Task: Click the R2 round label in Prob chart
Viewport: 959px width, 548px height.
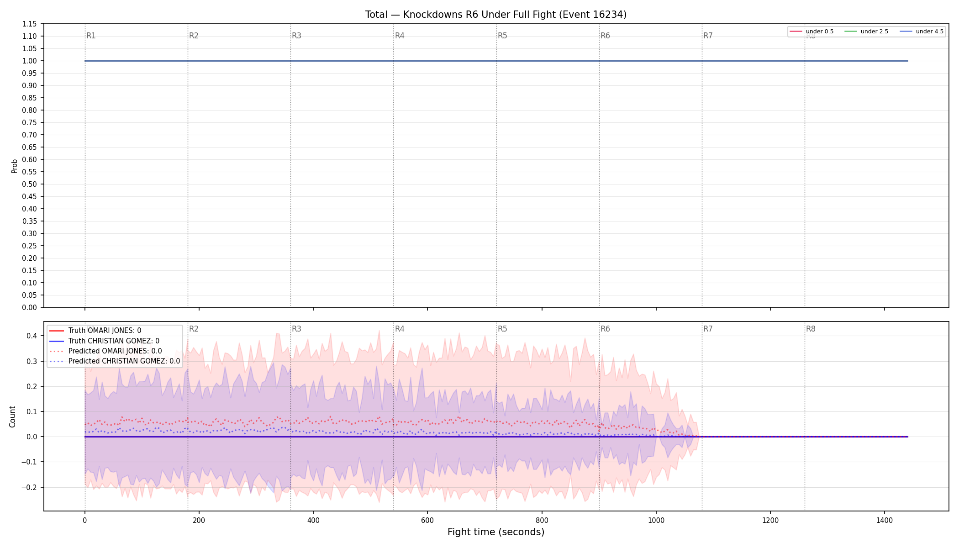Action: click(x=194, y=36)
